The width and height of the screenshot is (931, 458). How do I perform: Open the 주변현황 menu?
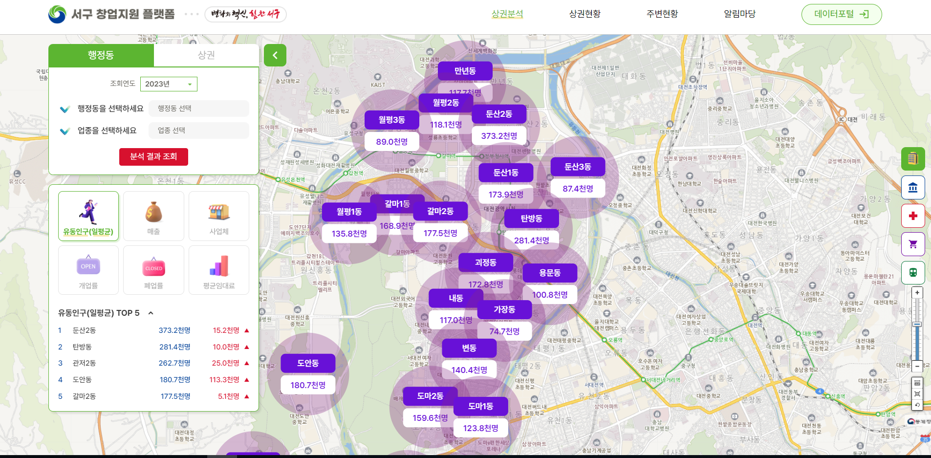(x=662, y=14)
